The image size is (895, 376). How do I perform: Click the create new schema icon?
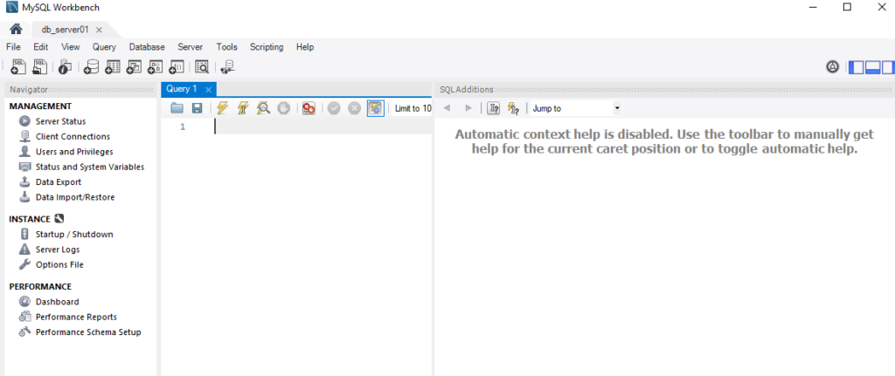91,66
